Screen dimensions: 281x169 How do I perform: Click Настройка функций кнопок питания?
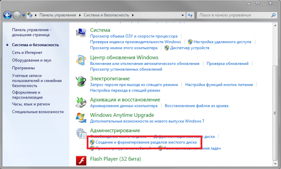coord(219,85)
